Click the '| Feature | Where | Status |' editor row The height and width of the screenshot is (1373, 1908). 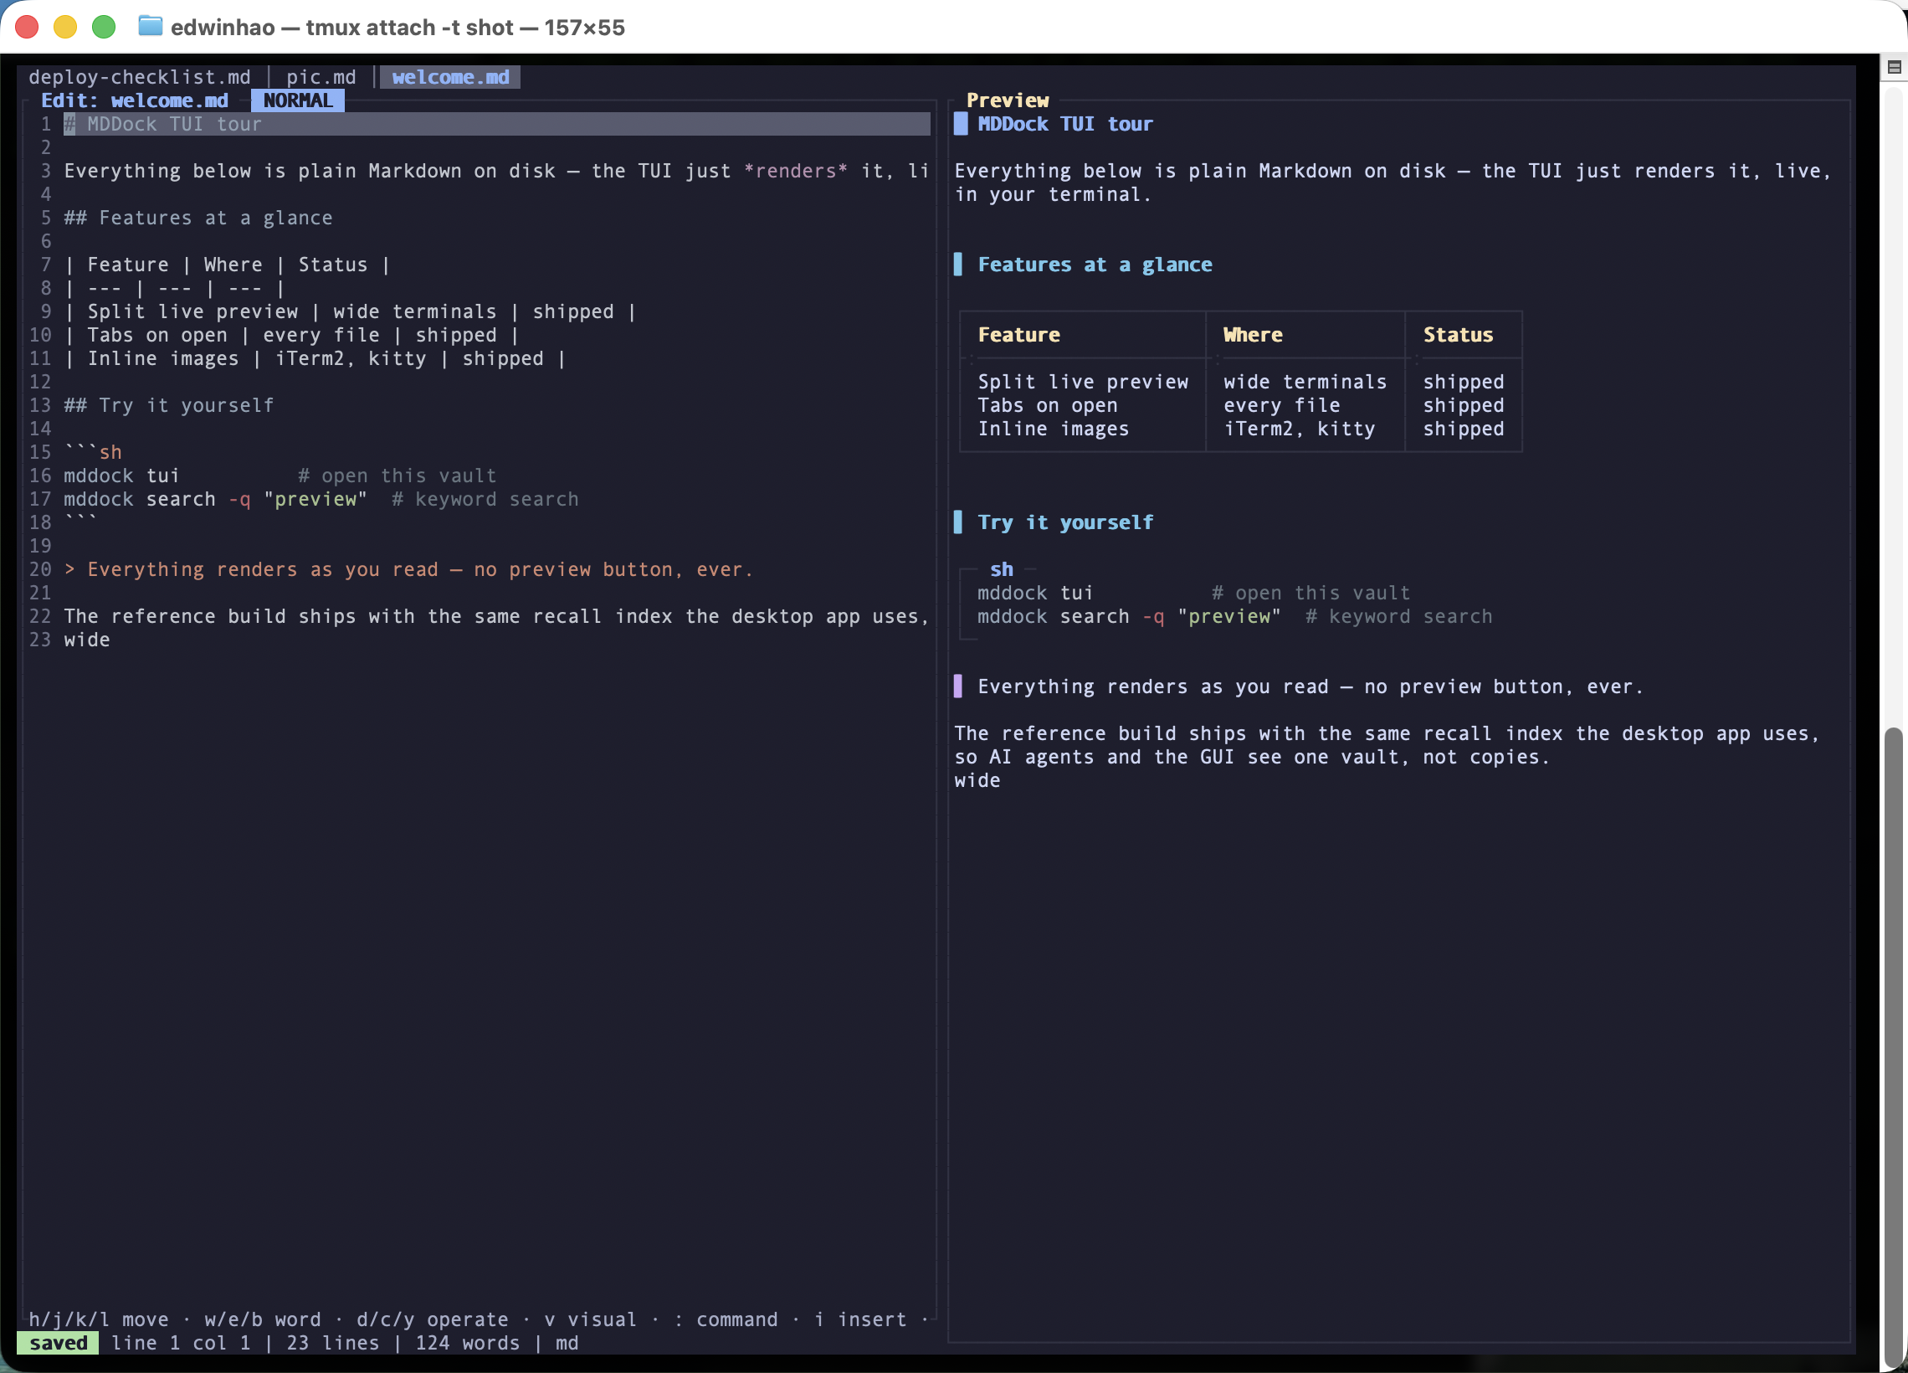(227, 265)
